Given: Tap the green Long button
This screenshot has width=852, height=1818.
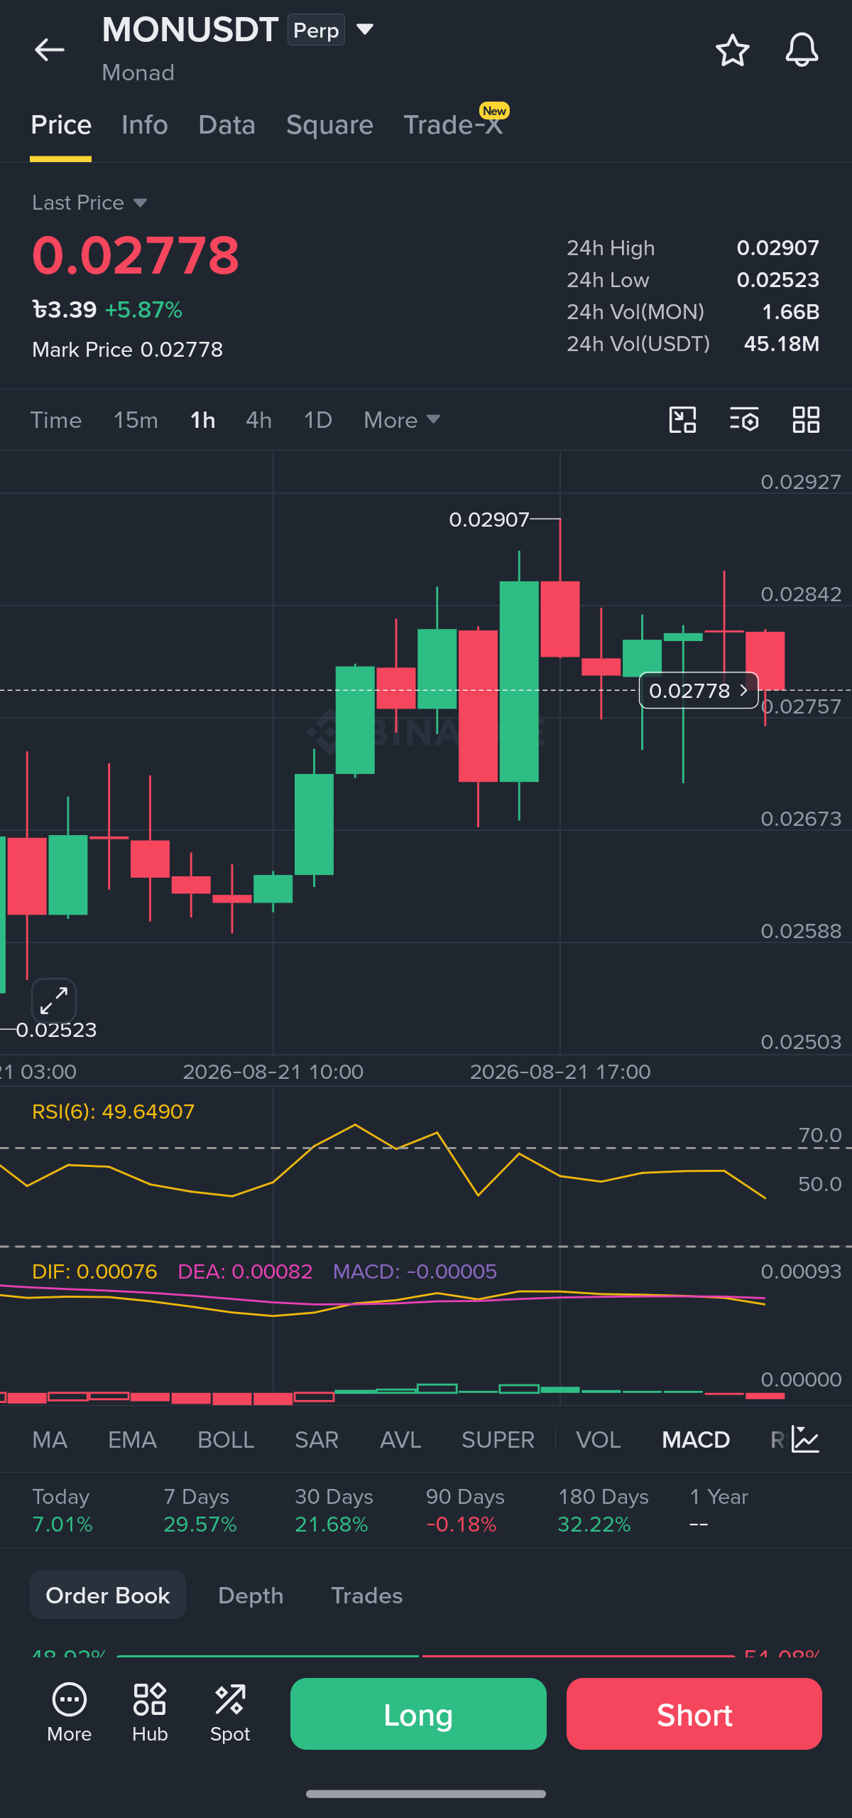Looking at the screenshot, I should pos(418,1714).
